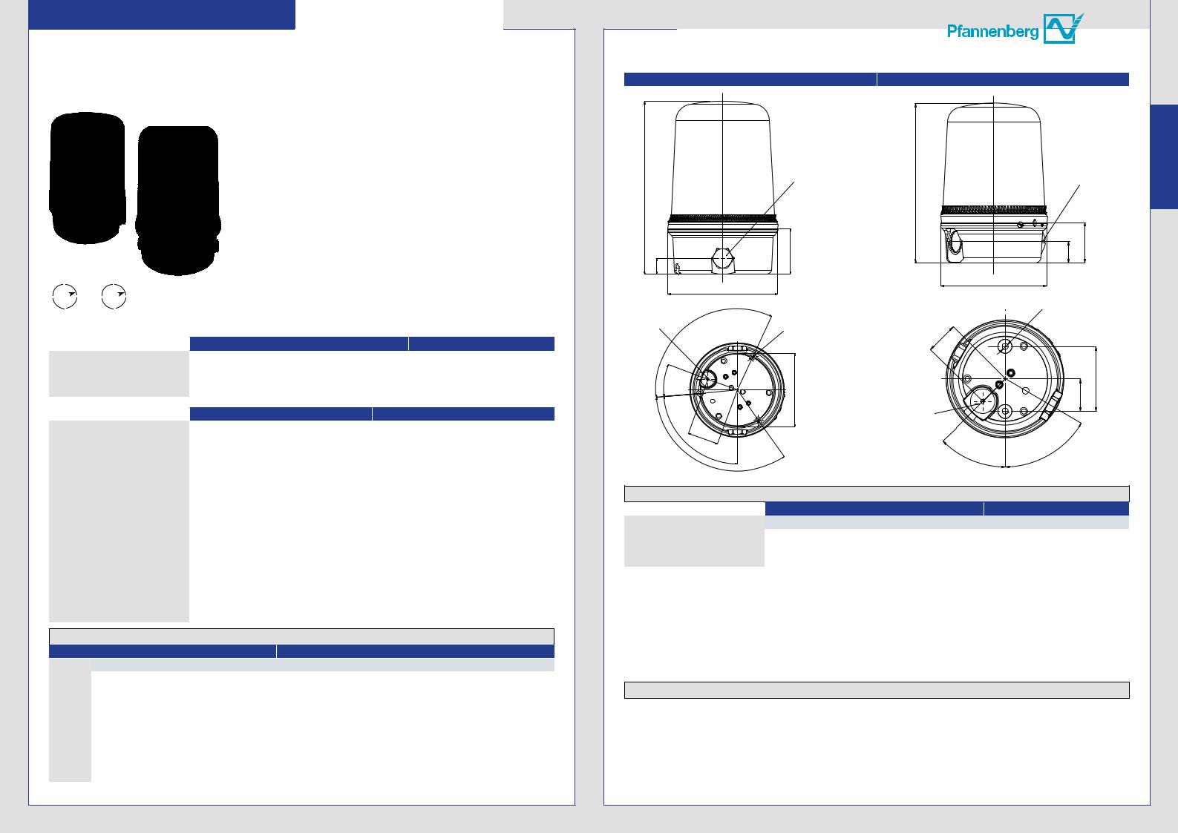Select the left black beacon product silhouette
This screenshot has height=833, width=1178.
87,178
